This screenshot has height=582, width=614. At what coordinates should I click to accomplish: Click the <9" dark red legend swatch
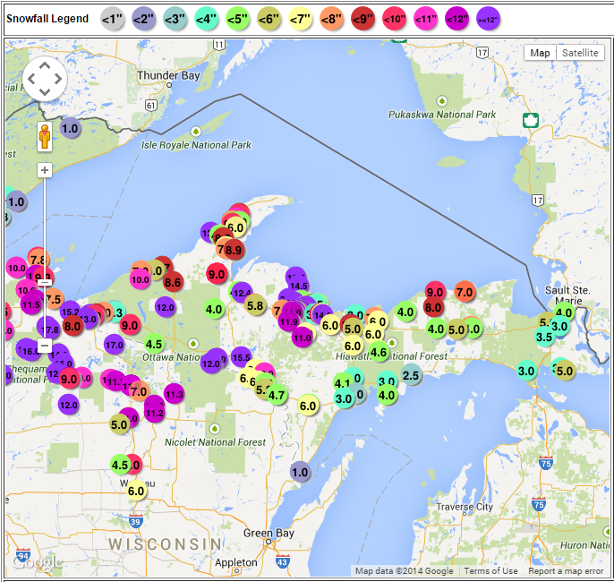pos(363,19)
